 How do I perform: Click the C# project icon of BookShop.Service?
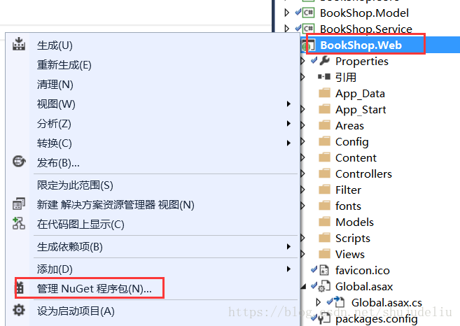(x=308, y=29)
